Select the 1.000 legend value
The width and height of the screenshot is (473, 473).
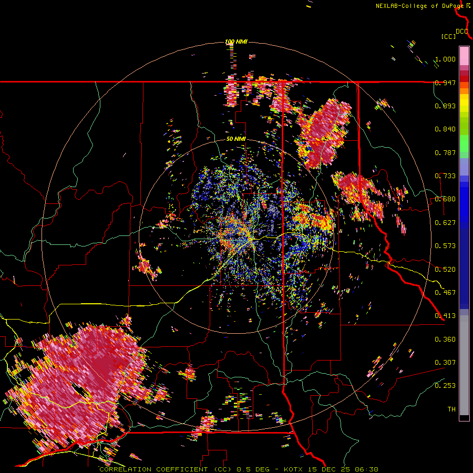click(445, 59)
